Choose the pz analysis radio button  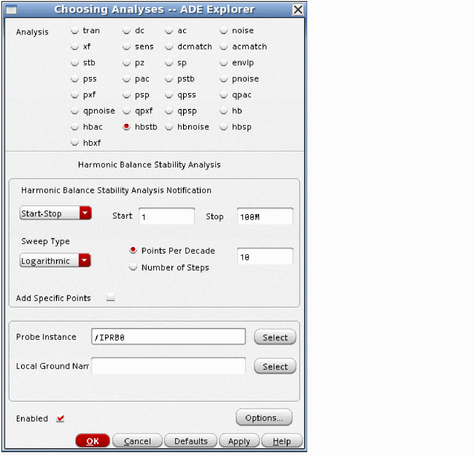pyautogui.click(x=127, y=63)
